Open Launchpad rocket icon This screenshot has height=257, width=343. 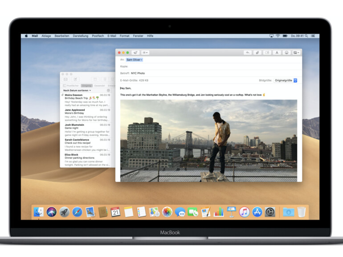pos(64,212)
